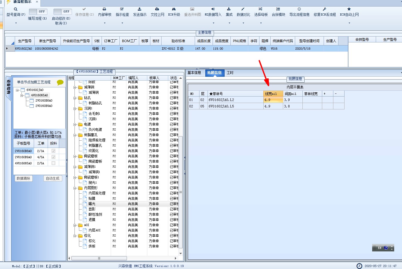The width and height of the screenshot is (402, 269).
Task: Open the 型号查询(F) search tool
Action: click(16, 12)
